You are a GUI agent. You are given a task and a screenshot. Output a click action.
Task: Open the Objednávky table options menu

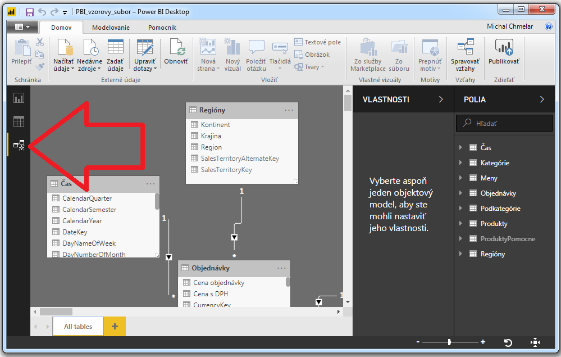pyautogui.click(x=281, y=268)
